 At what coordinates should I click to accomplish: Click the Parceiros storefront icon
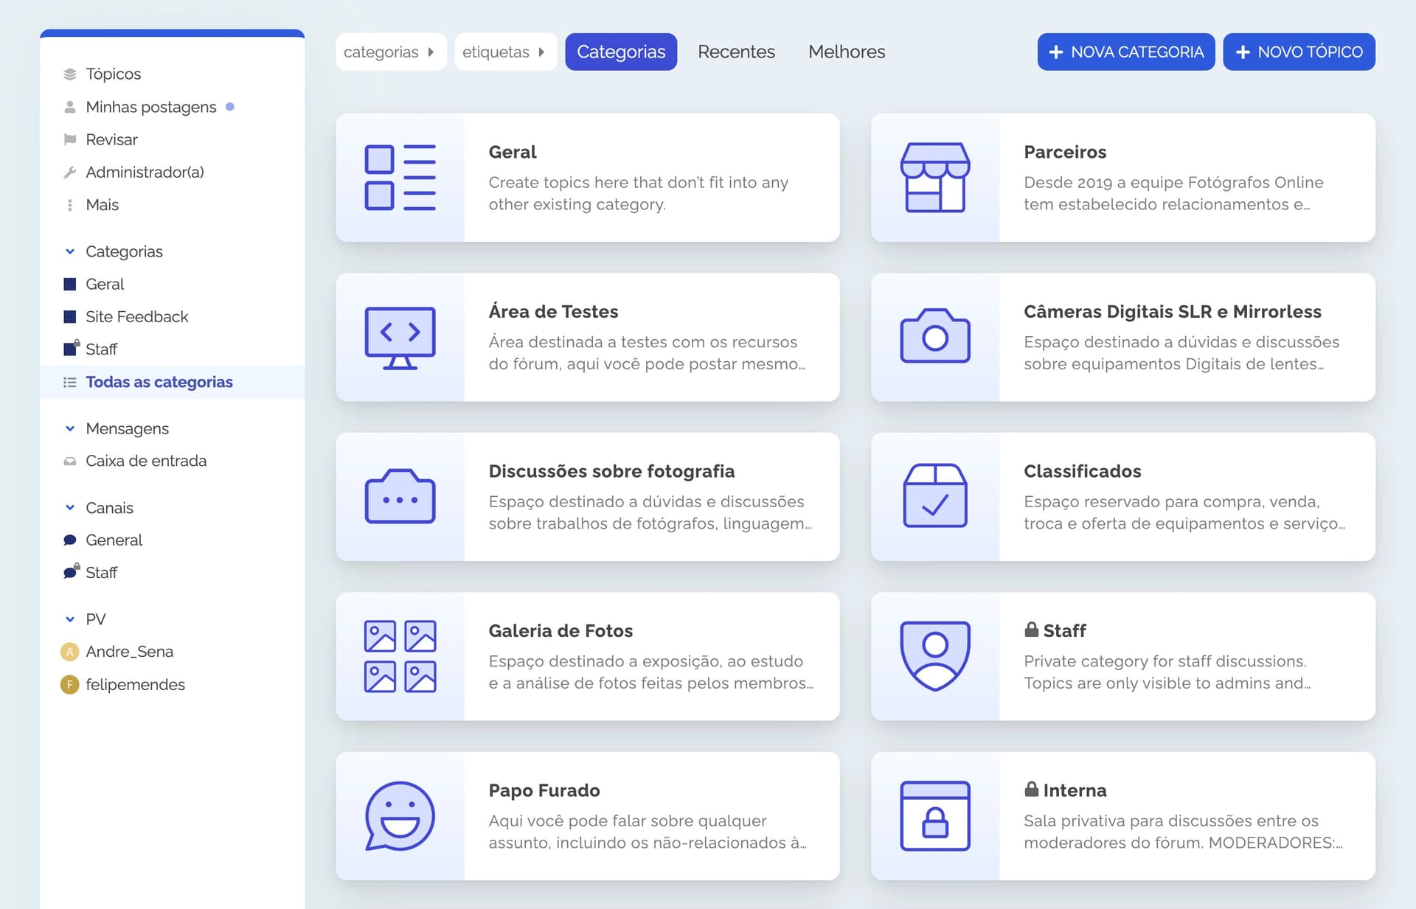934,178
